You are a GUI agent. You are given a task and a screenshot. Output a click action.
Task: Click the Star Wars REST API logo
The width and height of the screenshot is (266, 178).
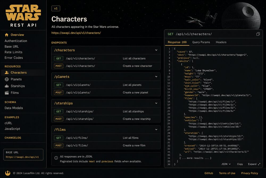23,16
